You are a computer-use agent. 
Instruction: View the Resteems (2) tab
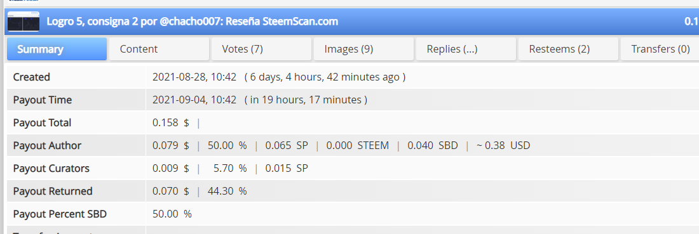tap(568, 49)
